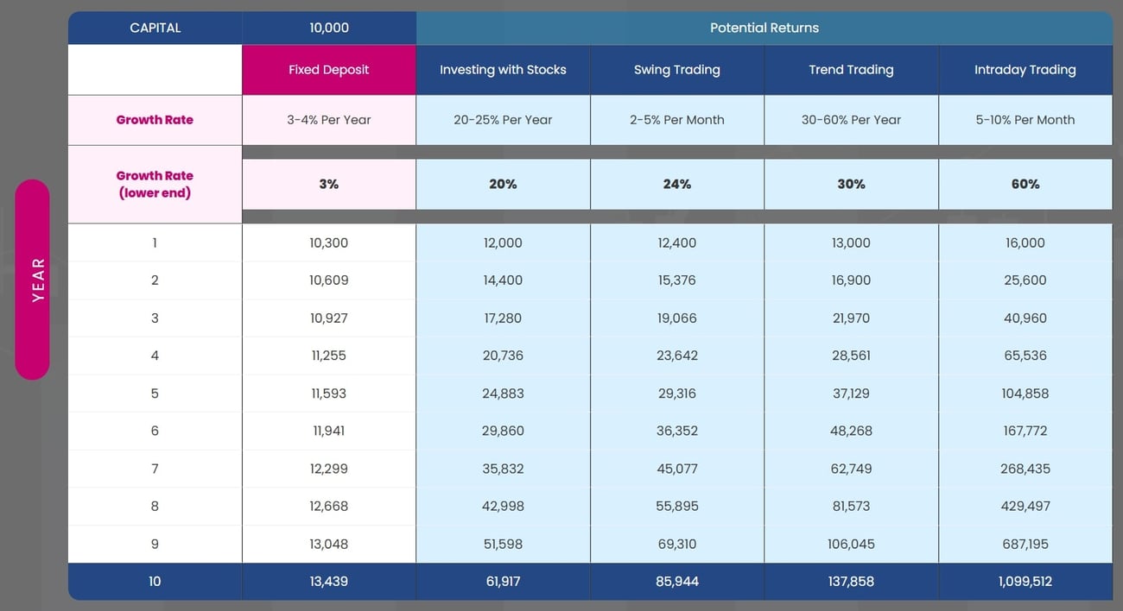Click the 5-10% Per Month growth cell
Screen dimensions: 1123x611
pos(1025,120)
